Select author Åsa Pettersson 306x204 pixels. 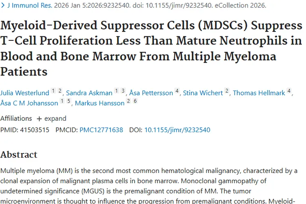tap(151, 93)
